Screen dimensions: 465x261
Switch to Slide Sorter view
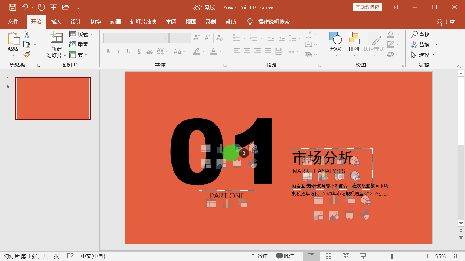328,256
